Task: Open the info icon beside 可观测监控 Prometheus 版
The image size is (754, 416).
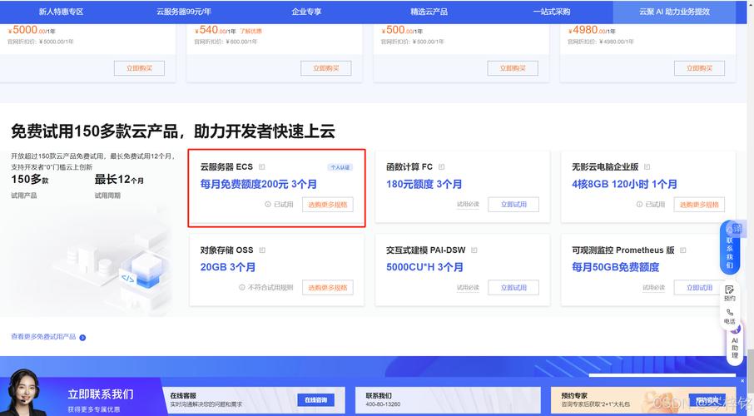Action: pos(682,250)
